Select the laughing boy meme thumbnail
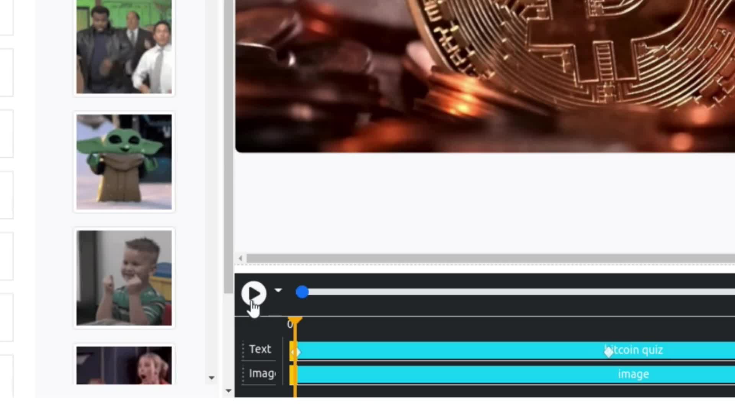This screenshot has height=413, width=735. tap(124, 278)
